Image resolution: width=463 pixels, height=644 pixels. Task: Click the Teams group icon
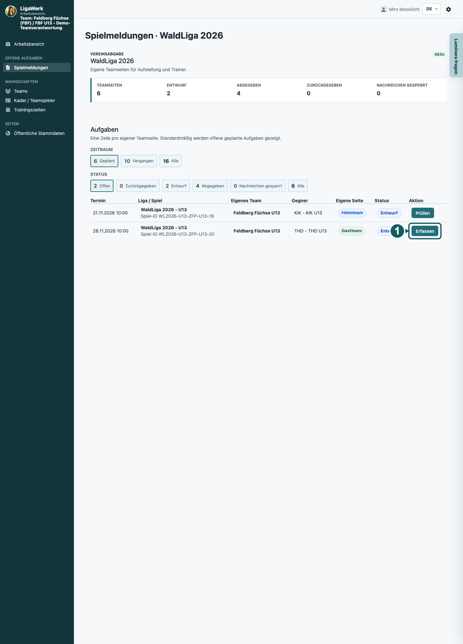pos(8,91)
